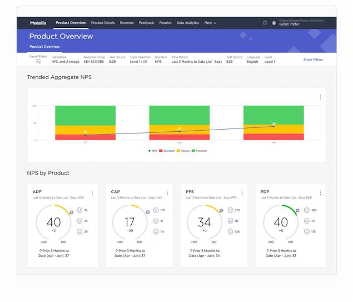The image size is (353, 302).
Task: Click the yellow passive segment of Aug bar
Action: tap(180, 130)
